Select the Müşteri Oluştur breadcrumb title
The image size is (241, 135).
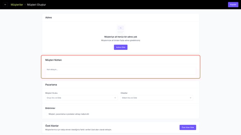(x=36, y=5)
